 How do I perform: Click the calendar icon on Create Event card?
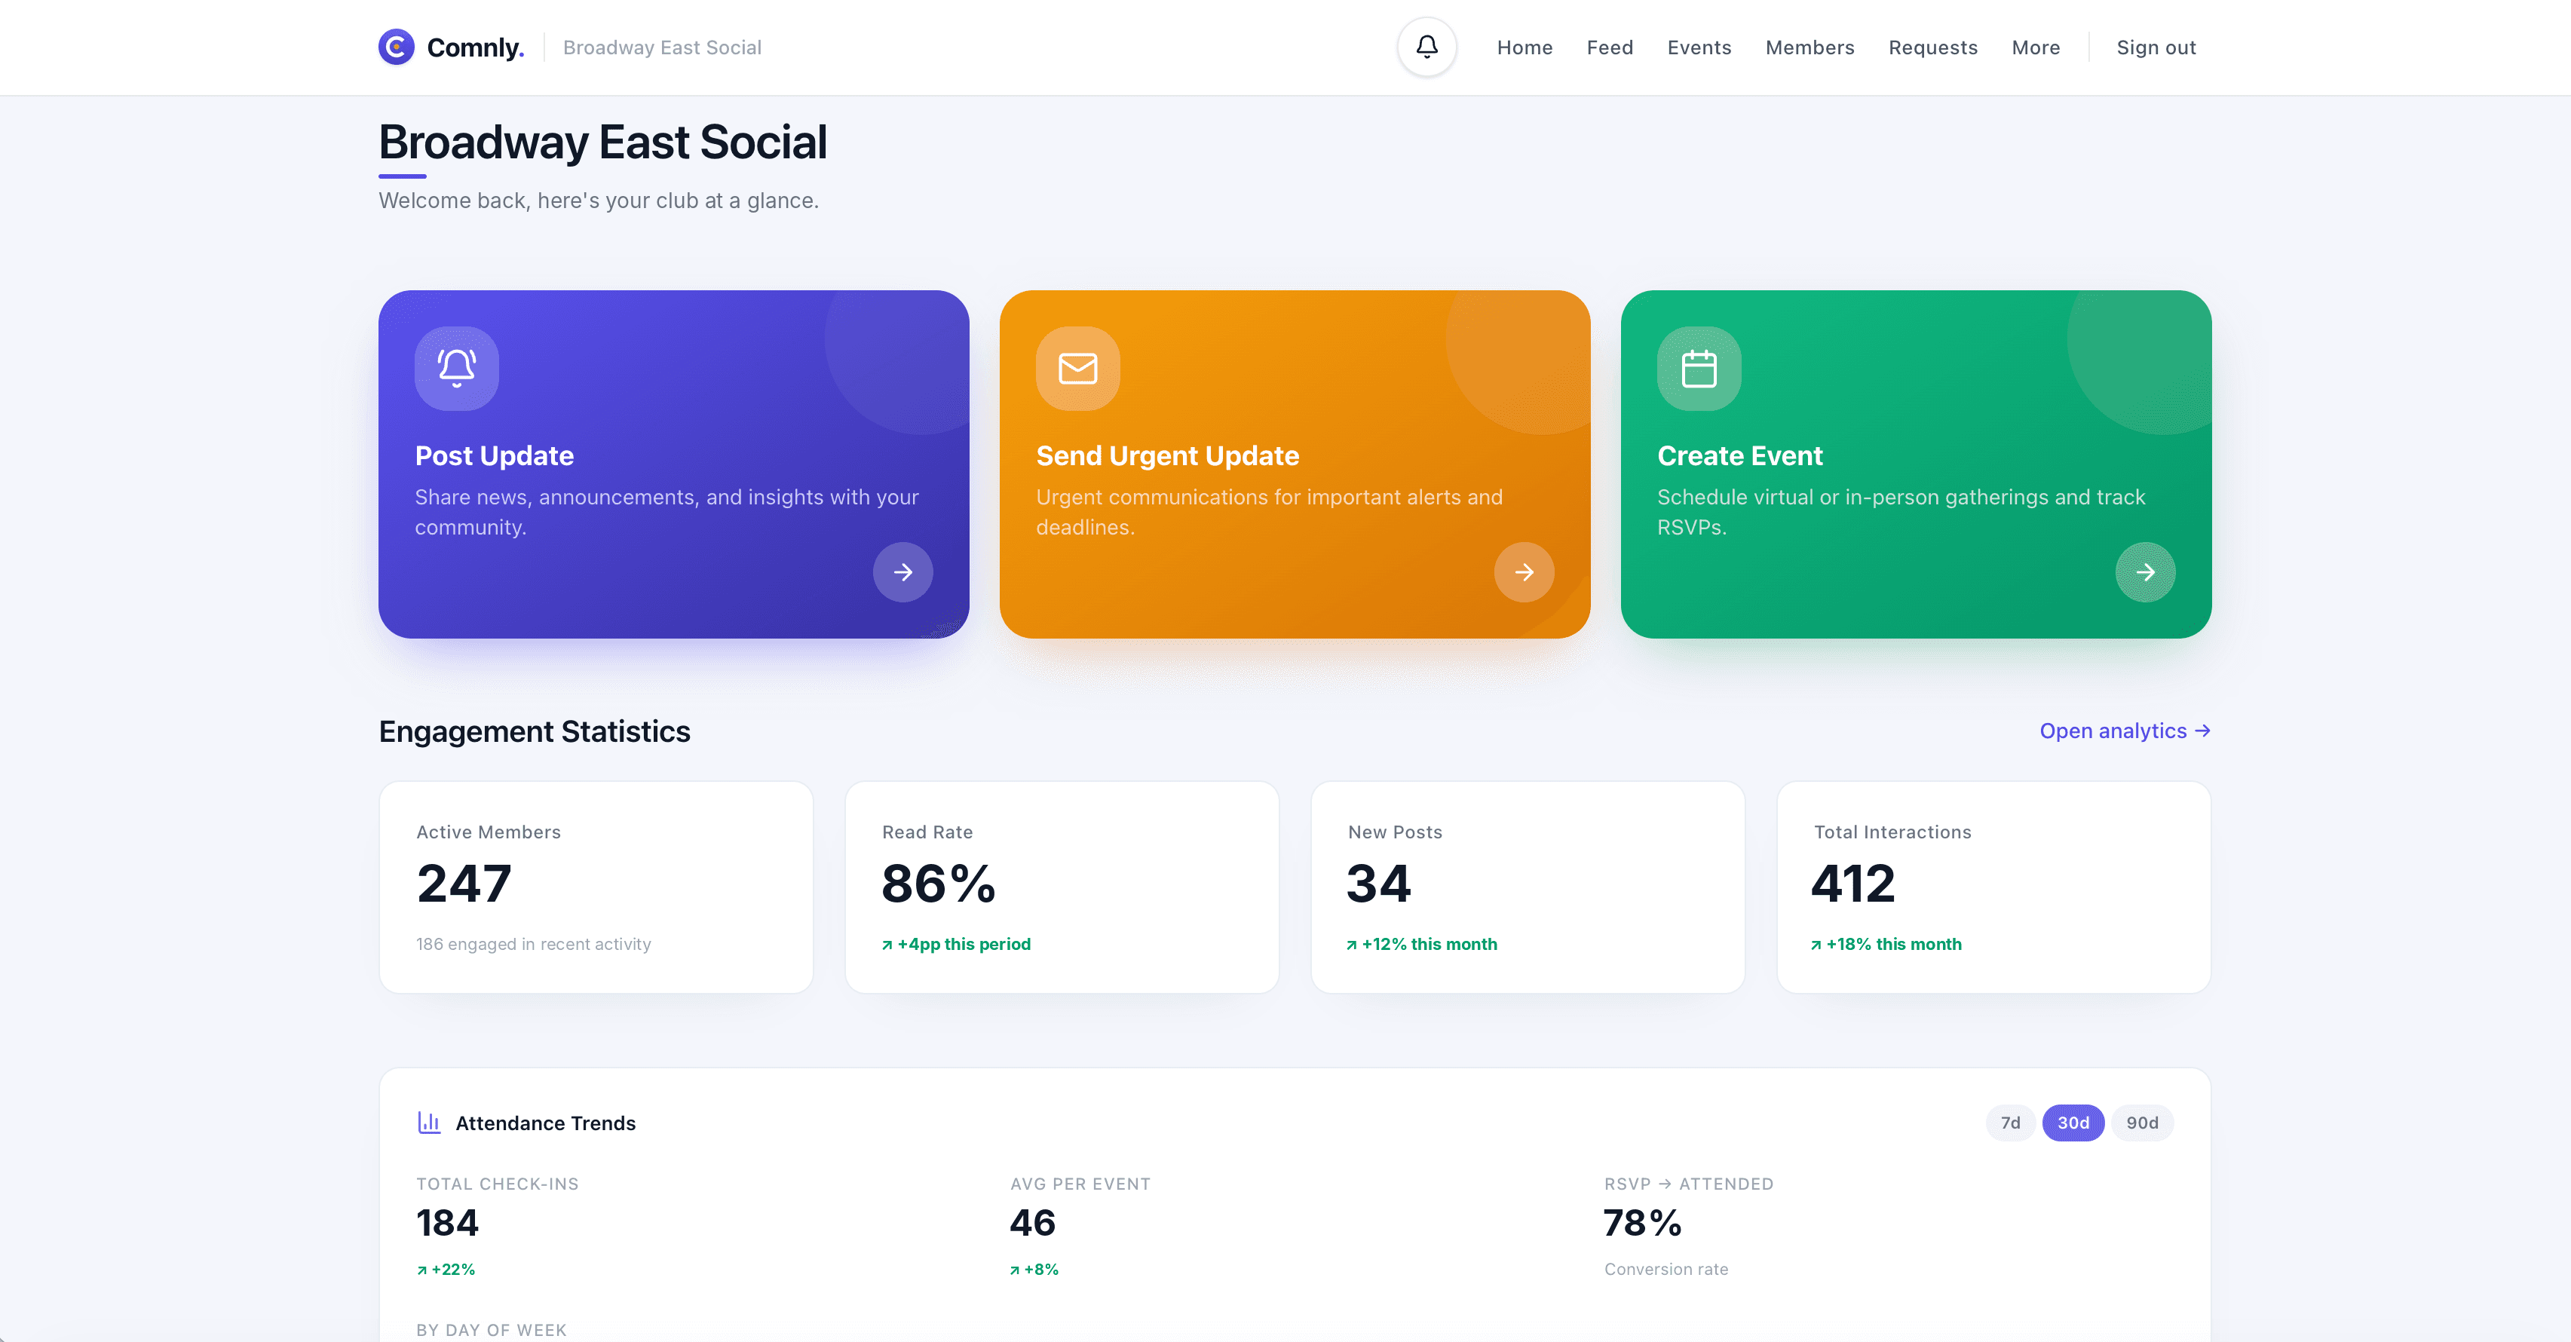(1699, 368)
